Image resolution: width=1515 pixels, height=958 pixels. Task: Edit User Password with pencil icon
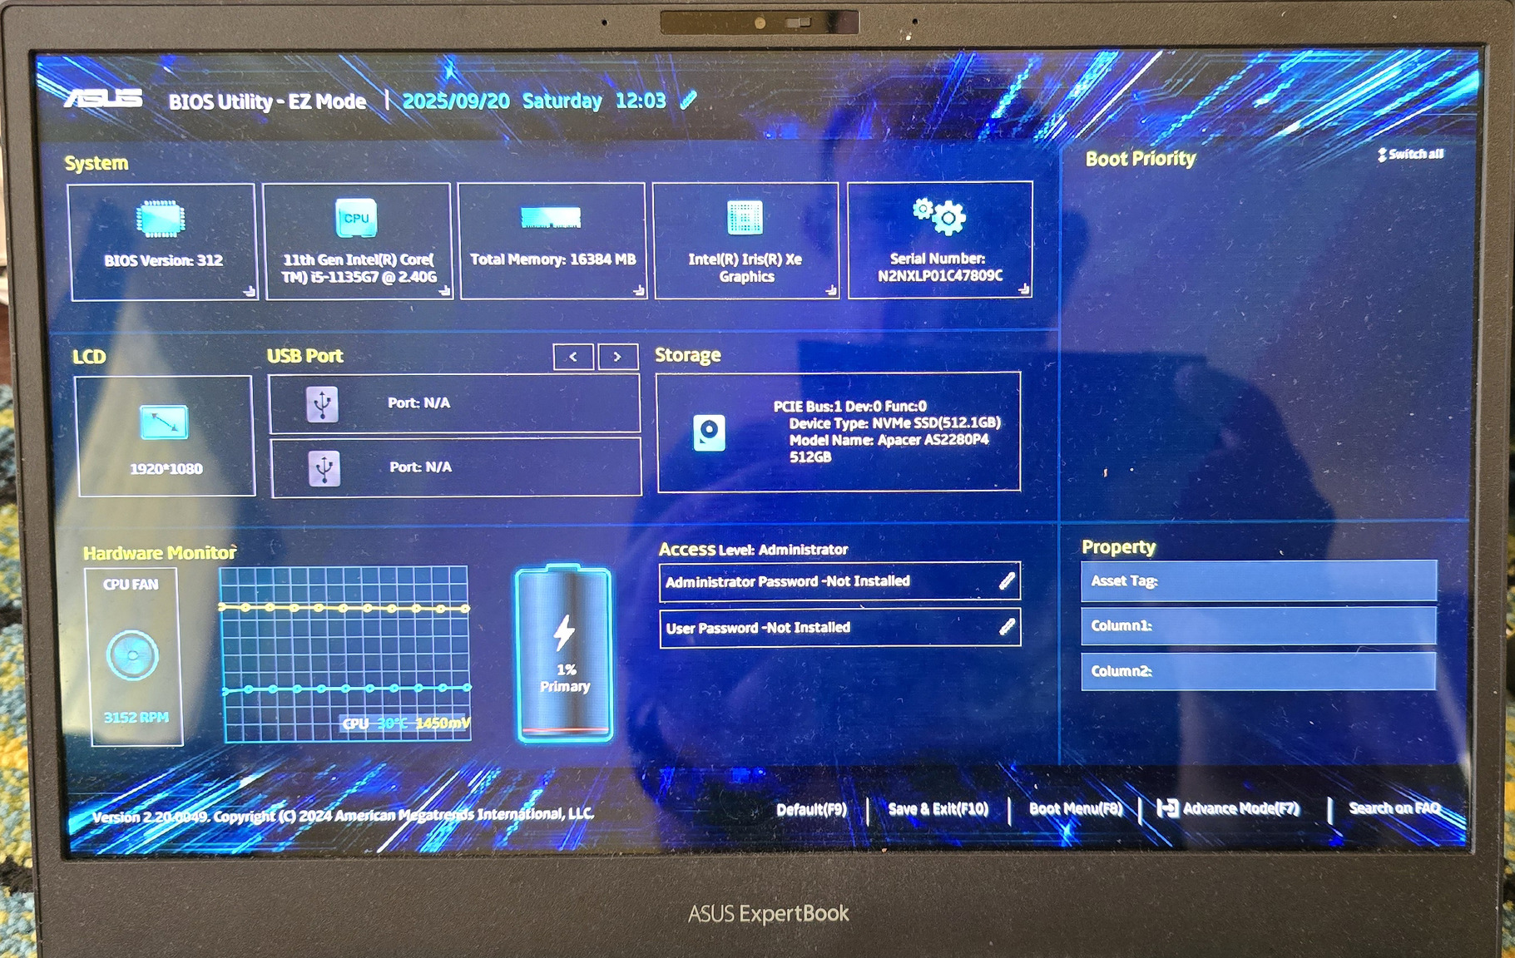(1007, 626)
